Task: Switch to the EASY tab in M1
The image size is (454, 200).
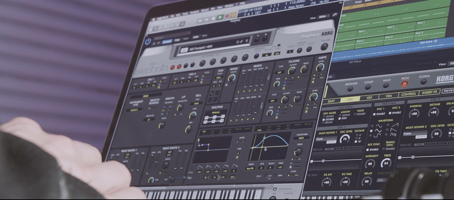Action: coord(331,101)
